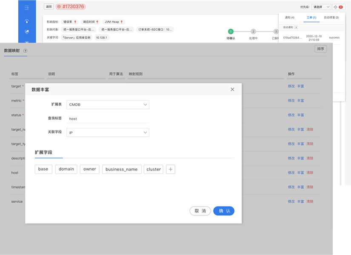Click 清除 link in the service row
Screen dimensions: 351x255
(310, 201)
